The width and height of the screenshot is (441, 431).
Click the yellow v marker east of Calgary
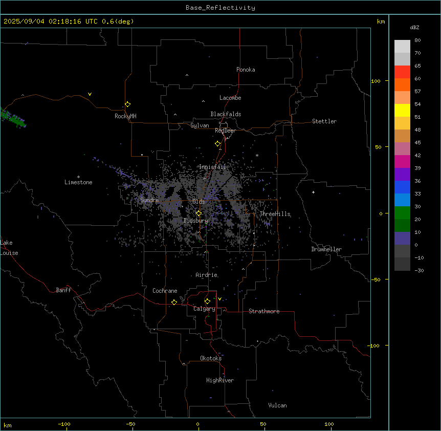point(219,299)
